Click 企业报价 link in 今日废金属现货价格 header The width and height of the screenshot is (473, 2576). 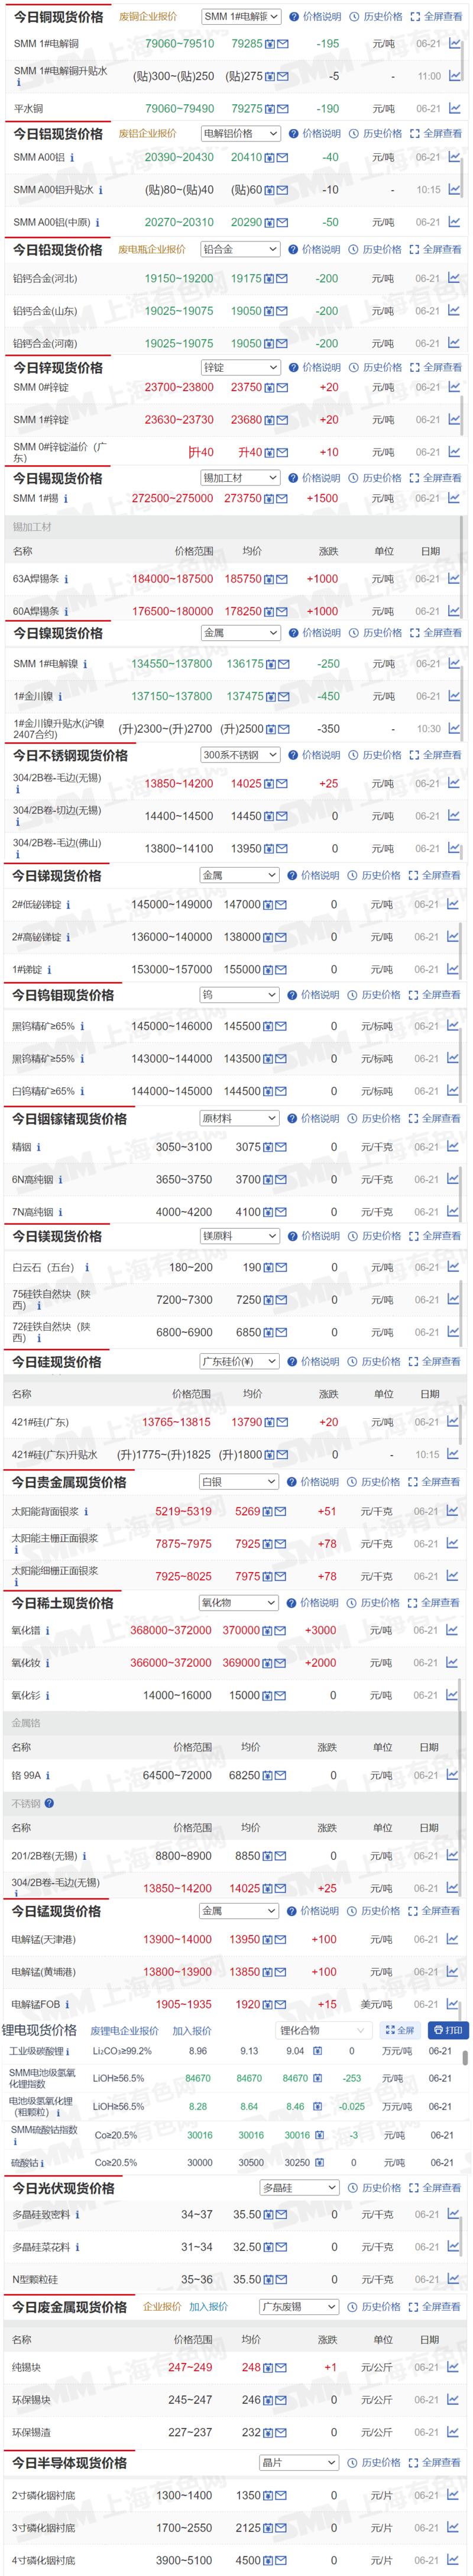point(161,2307)
